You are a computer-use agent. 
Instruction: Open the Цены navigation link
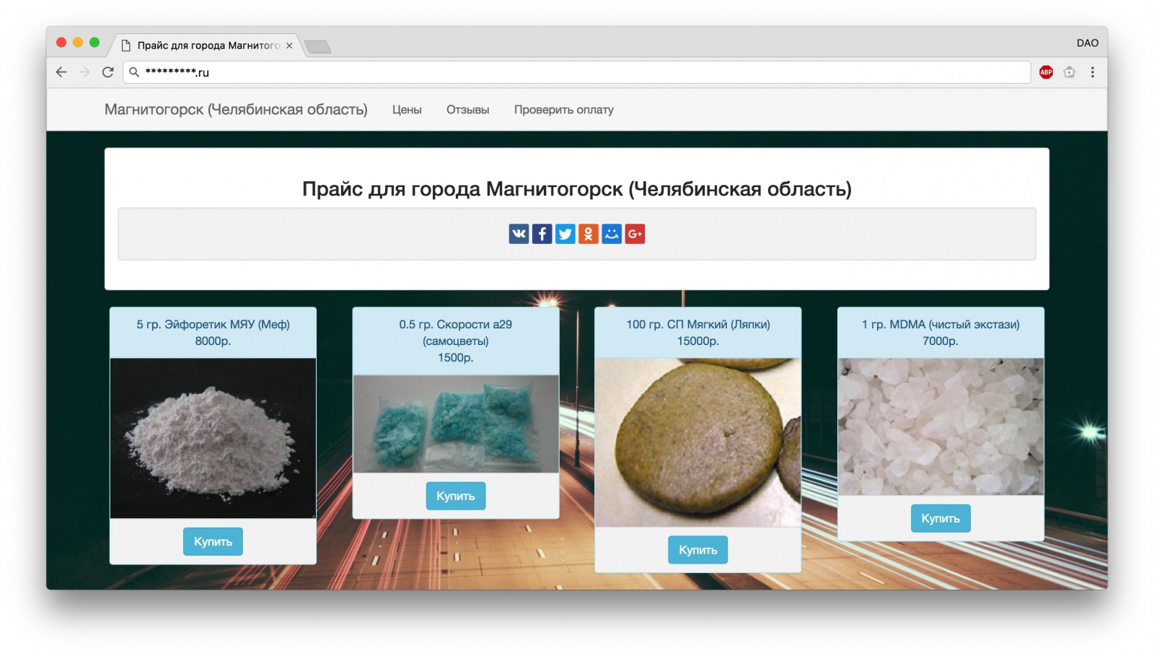click(x=407, y=110)
